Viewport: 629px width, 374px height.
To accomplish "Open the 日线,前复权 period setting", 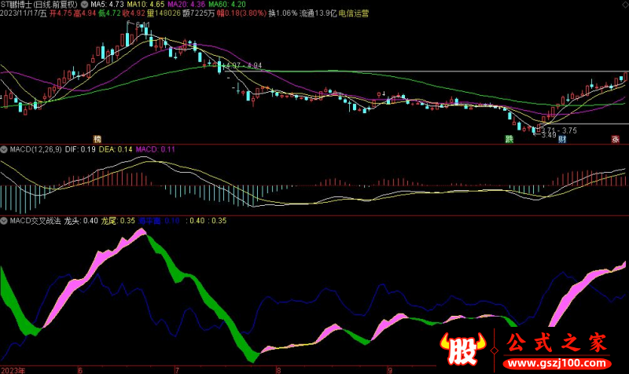I will [x=60, y=5].
